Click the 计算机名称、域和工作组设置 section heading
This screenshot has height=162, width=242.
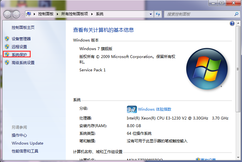98,152
